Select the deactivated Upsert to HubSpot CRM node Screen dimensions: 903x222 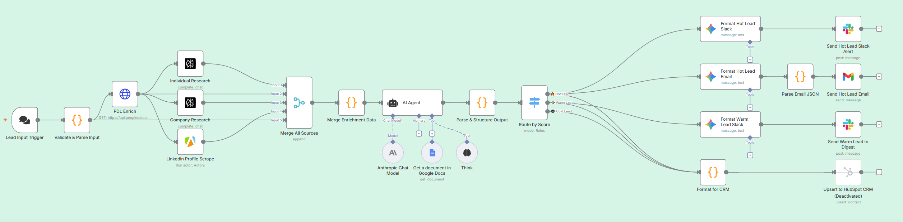point(848,172)
